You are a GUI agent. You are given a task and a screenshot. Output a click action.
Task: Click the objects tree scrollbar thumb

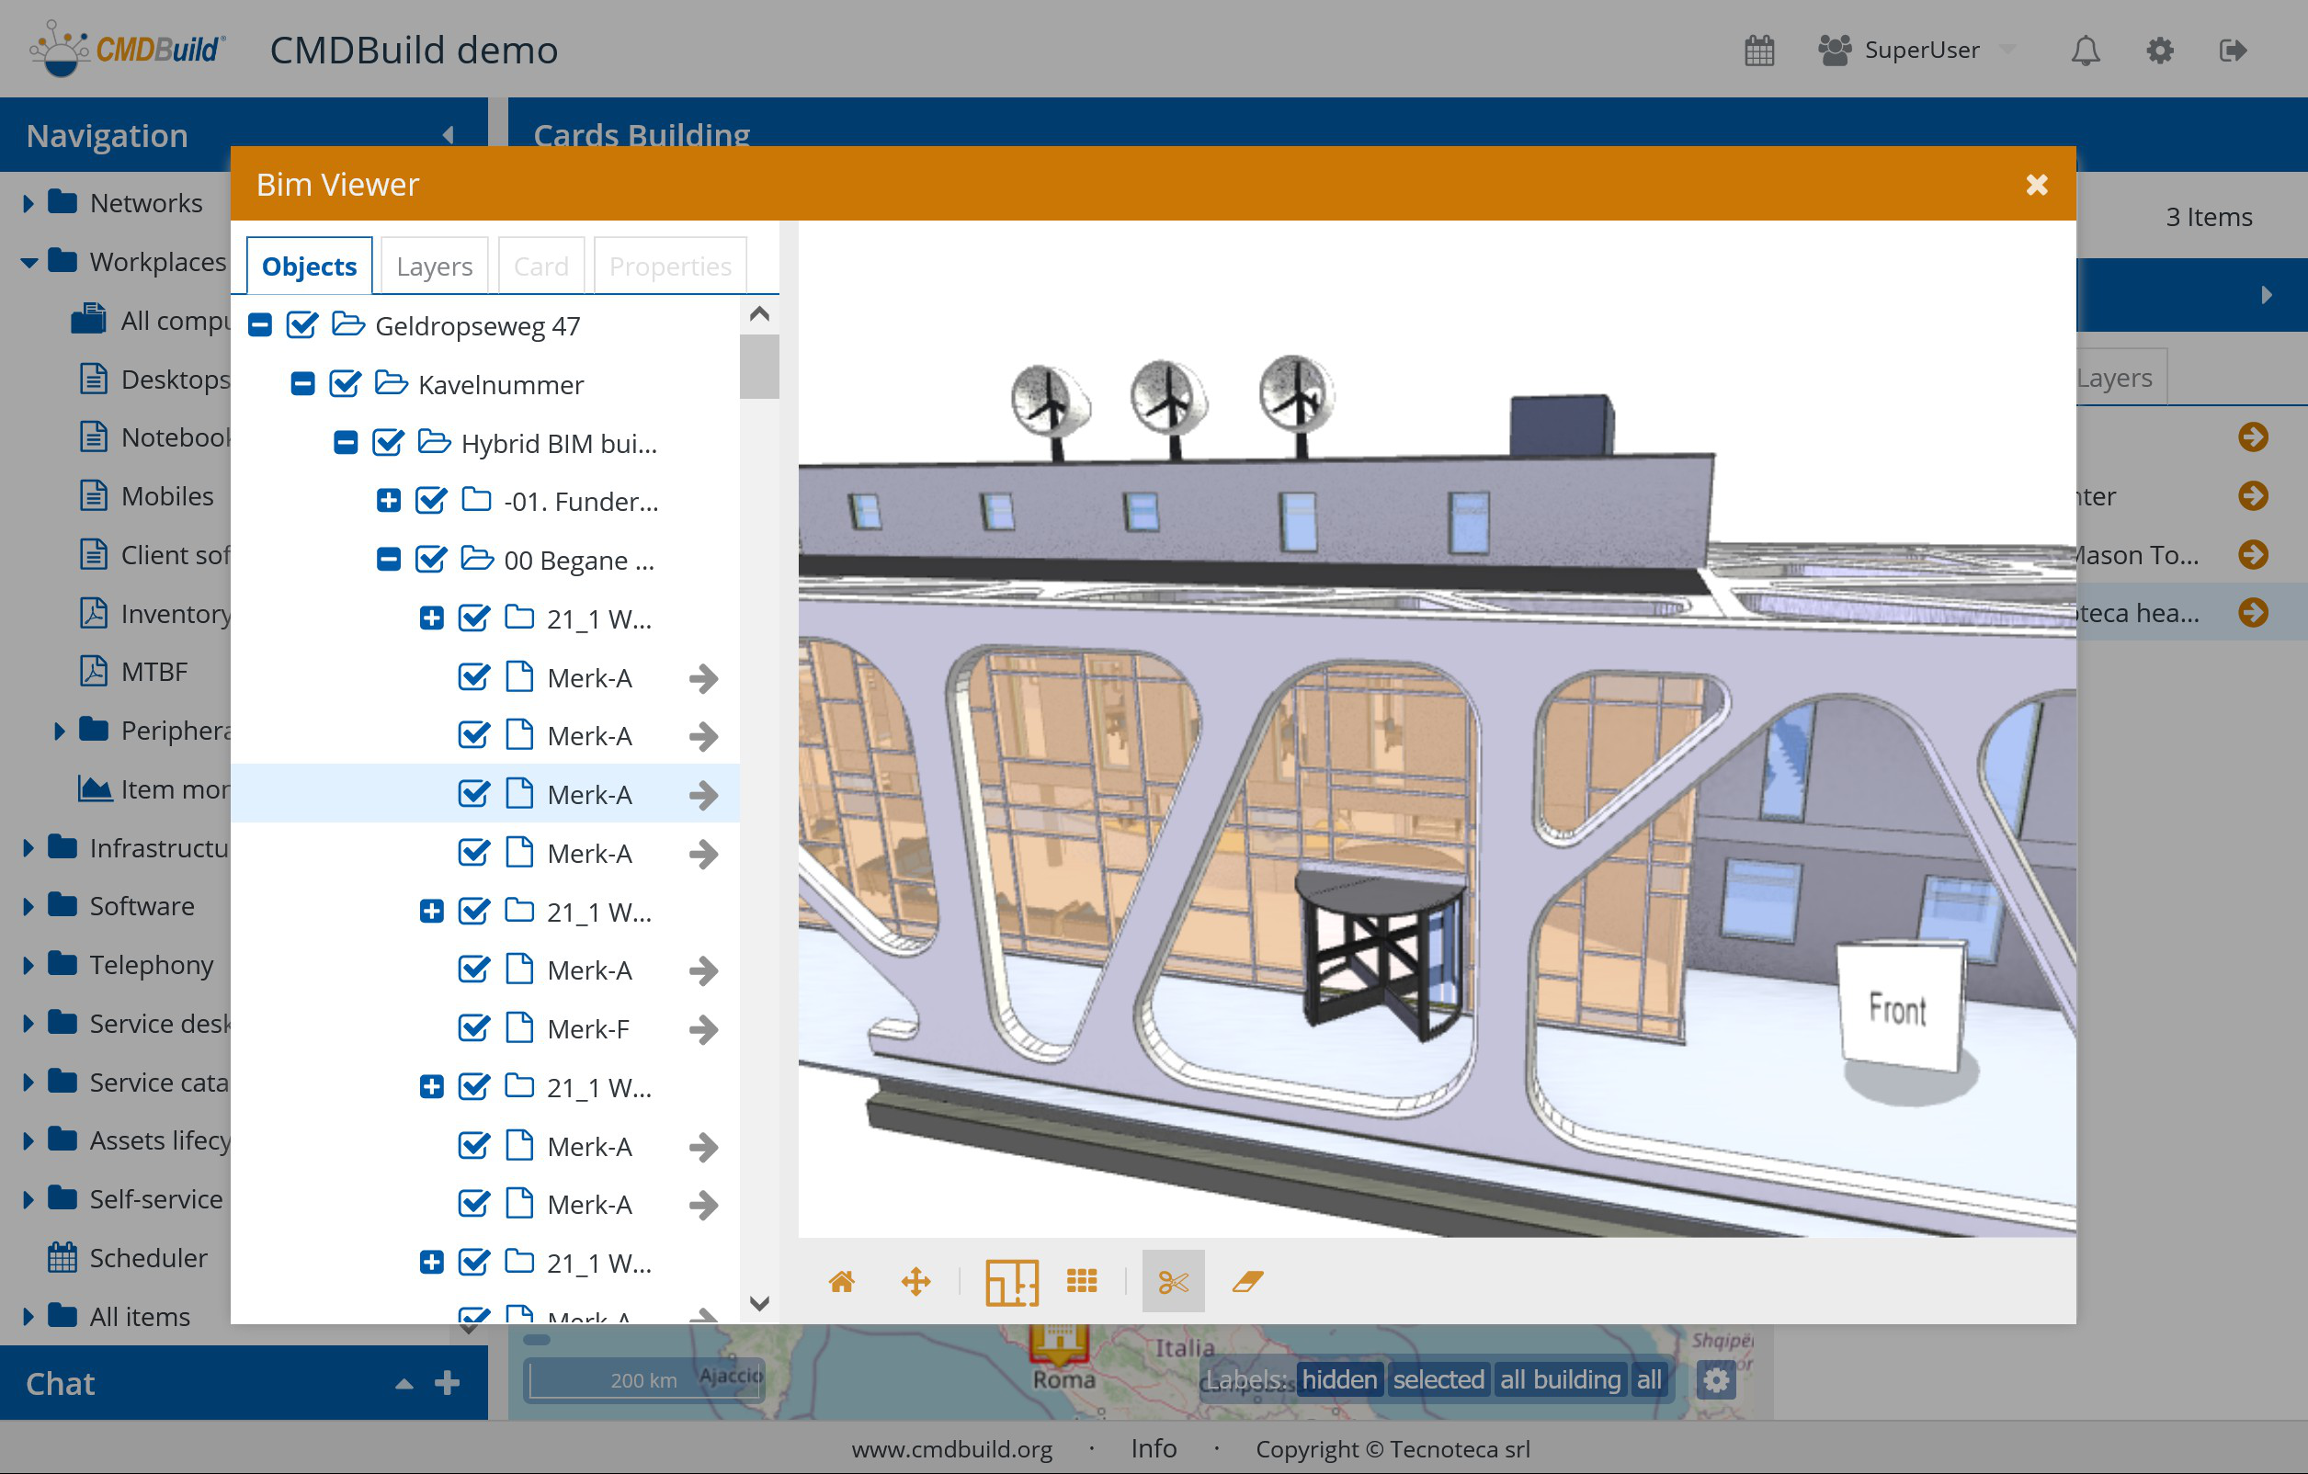click(x=759, y=366)
